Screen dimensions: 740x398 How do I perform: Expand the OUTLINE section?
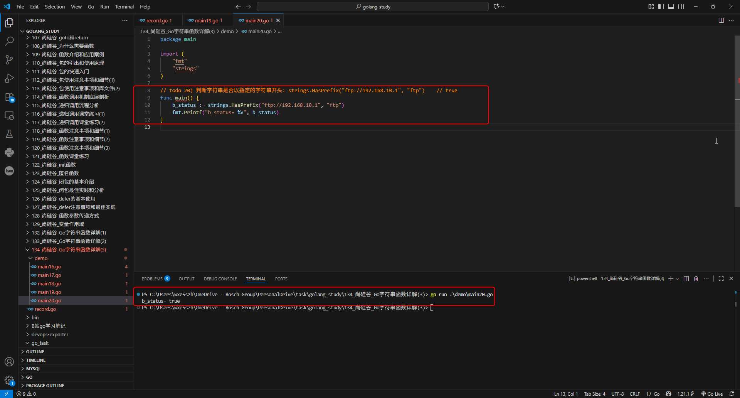pyautogui.click(x=76, y=352)
